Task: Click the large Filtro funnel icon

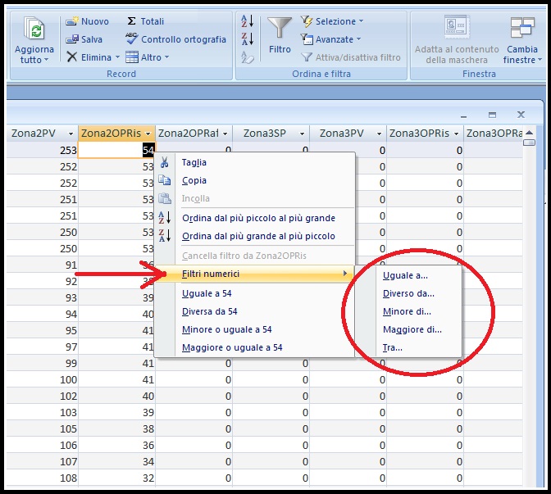Action: click(x=280, y=27)
